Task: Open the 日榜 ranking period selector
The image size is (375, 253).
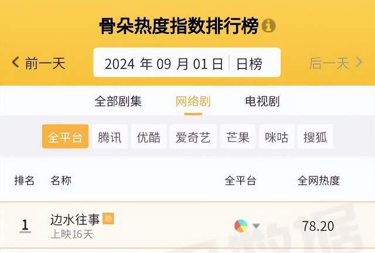Action: [x=250, y=63]
